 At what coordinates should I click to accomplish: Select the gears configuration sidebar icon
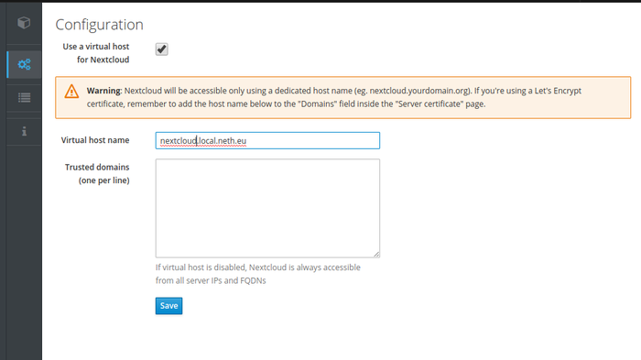coord(24,64)
